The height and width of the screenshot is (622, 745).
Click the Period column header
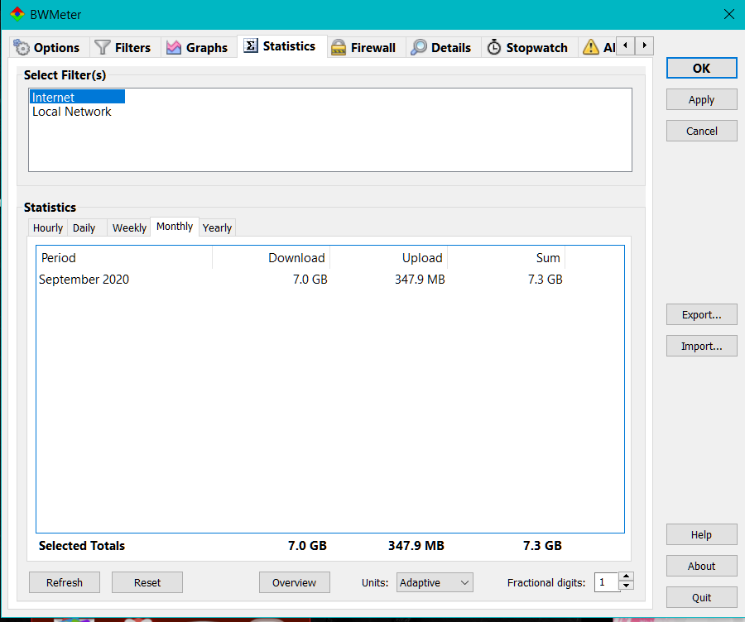point(124,258)
